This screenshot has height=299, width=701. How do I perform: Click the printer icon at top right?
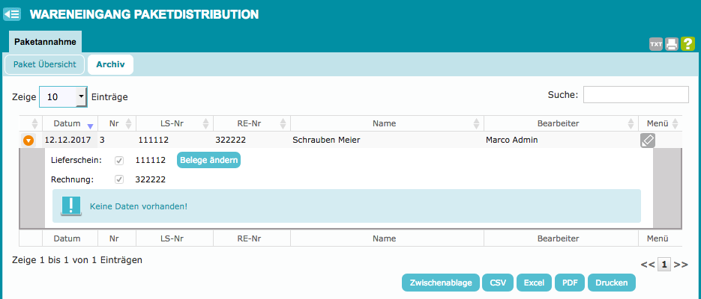[x=672, y=44]
